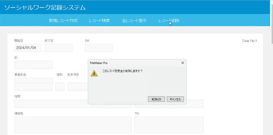Click the 生年月日 label
Screen dimensions: 273x135
click(73, 75)
